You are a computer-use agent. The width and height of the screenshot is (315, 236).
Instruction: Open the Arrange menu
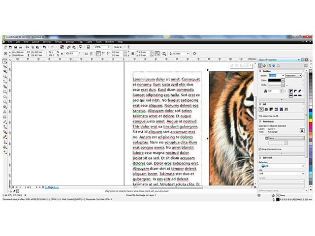click(x=47, y=42)
